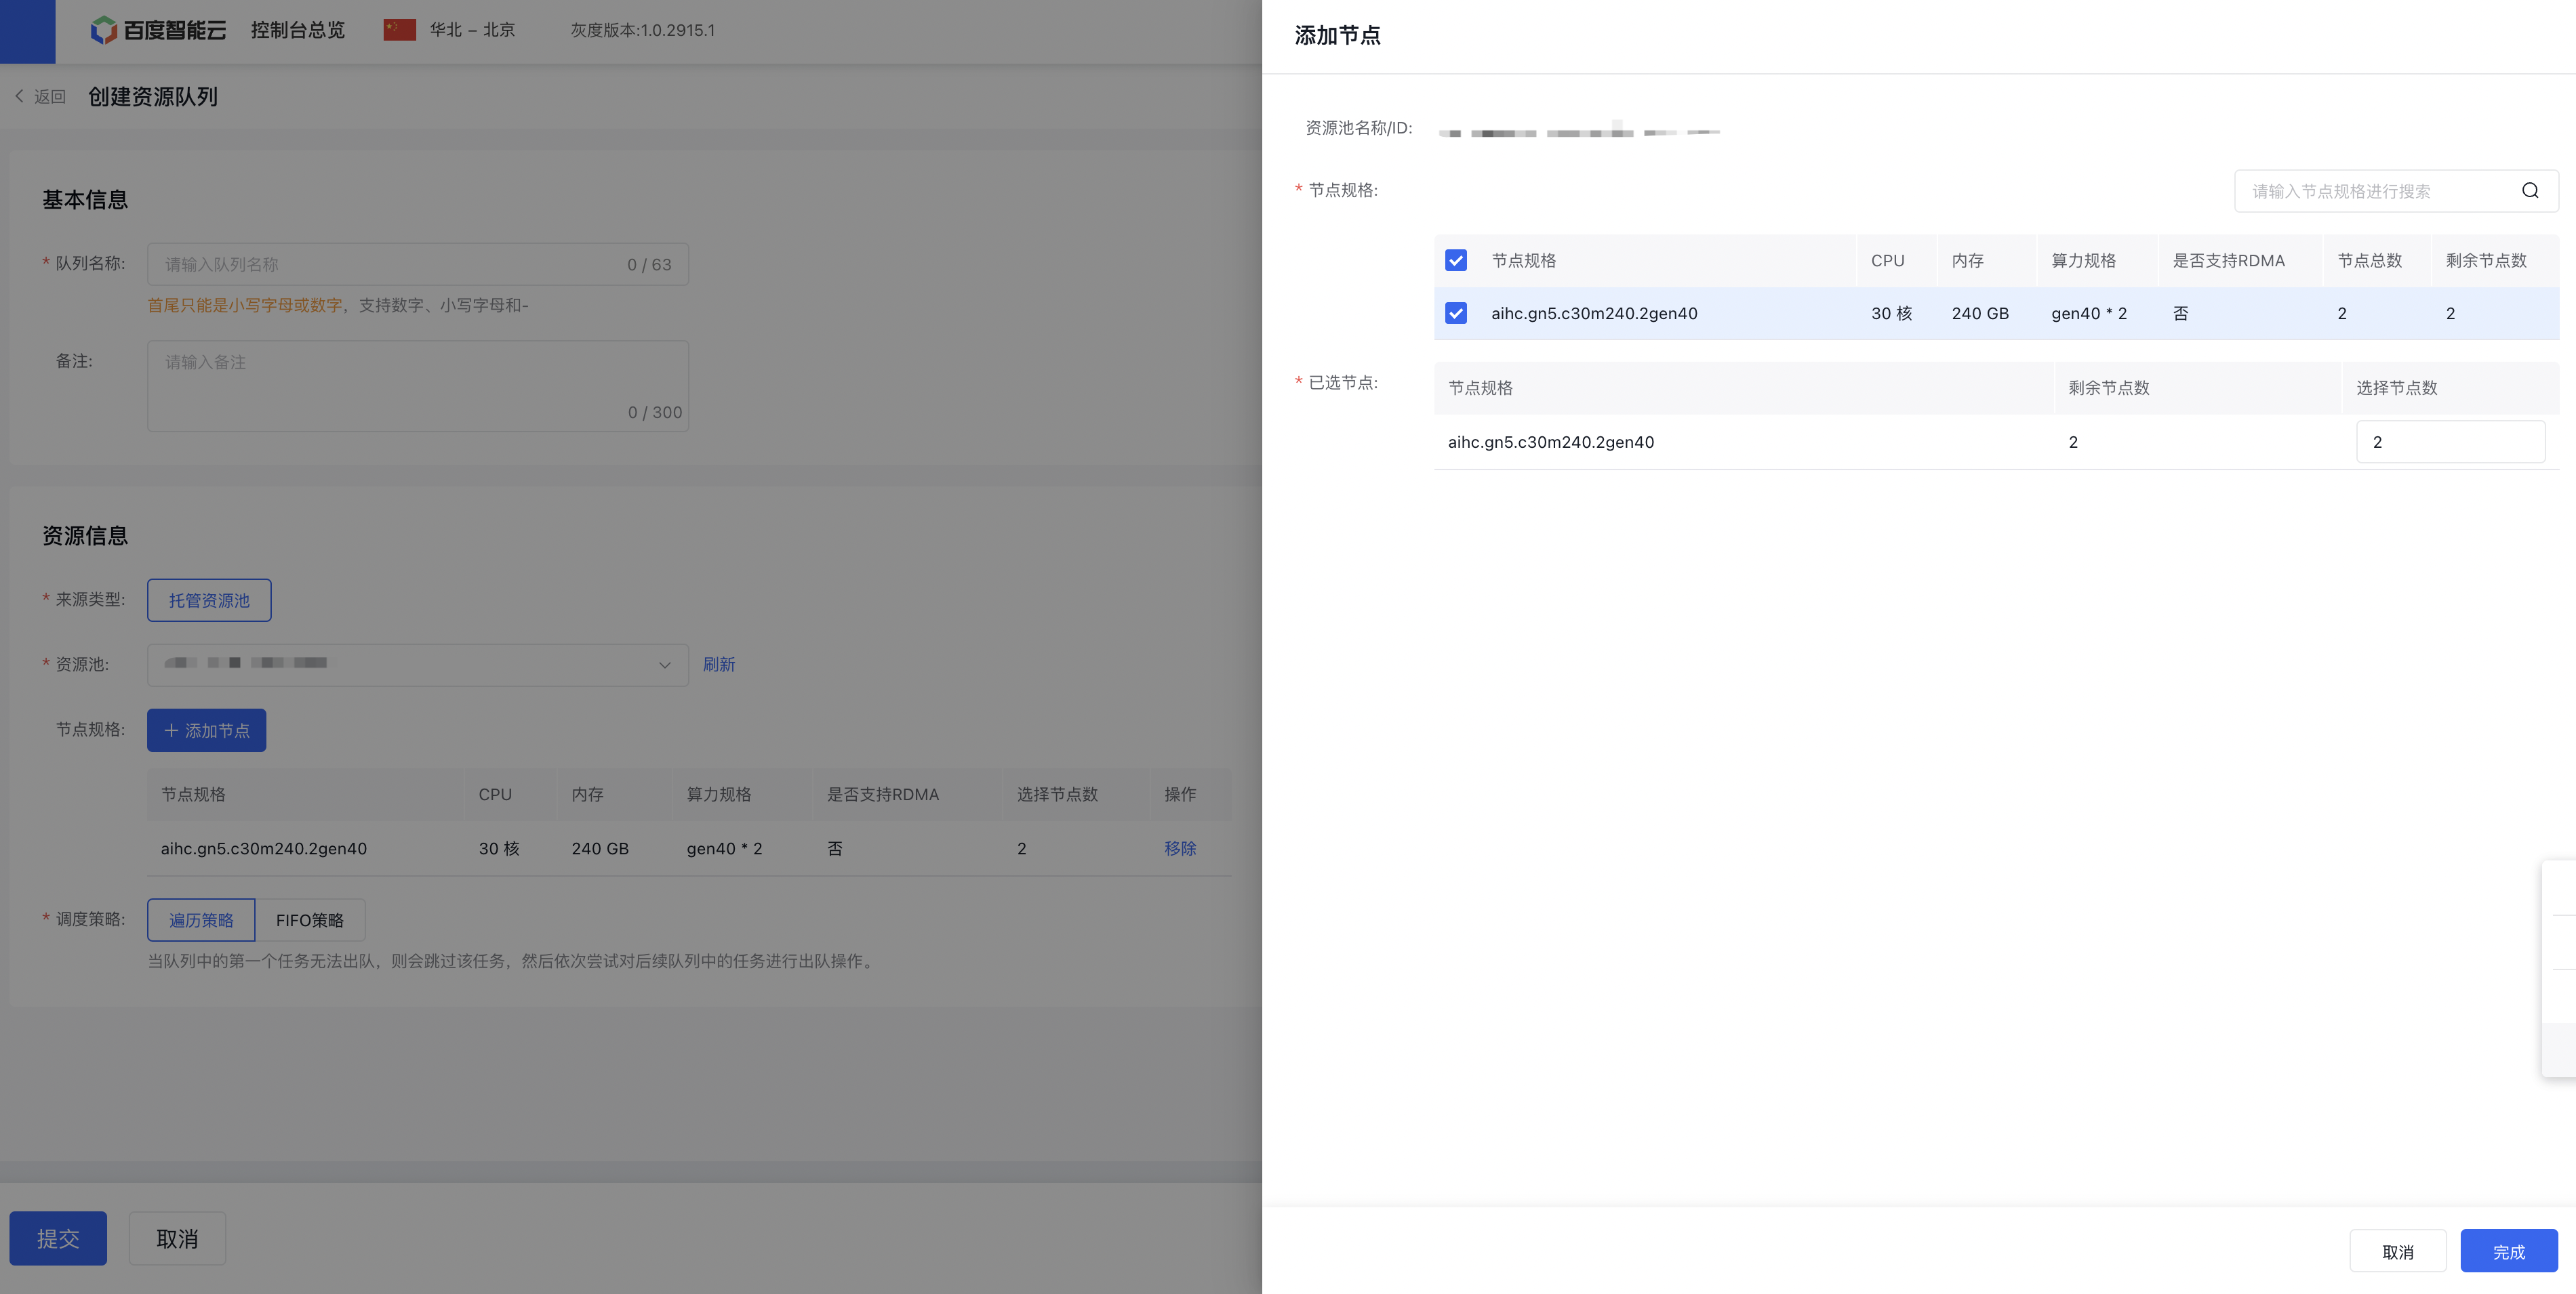The height and width of the screenshot is (1294, 2576).
Task: Open the 华北 – 北京 region selector
Action: pos(472,30)
